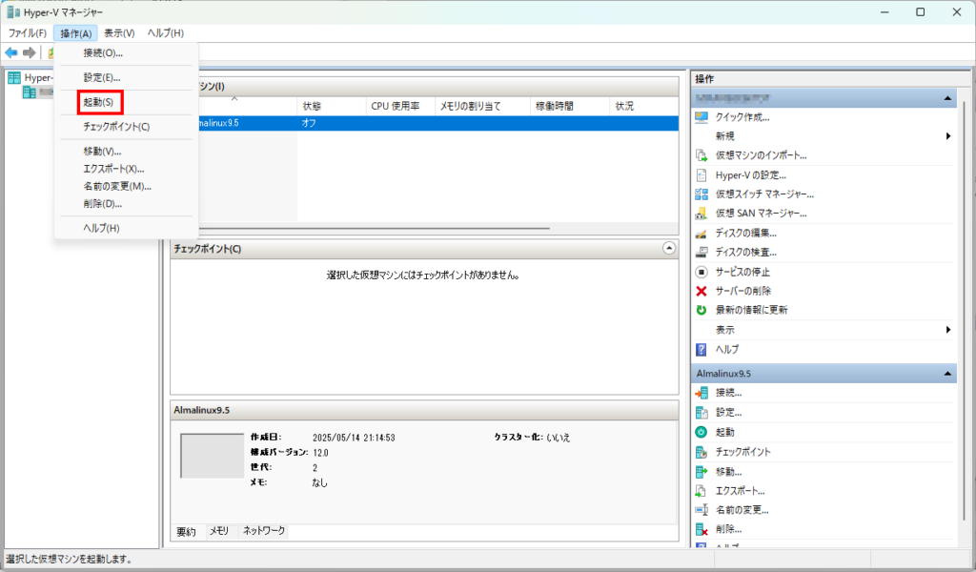Click the Edit Disk icon

702,233
